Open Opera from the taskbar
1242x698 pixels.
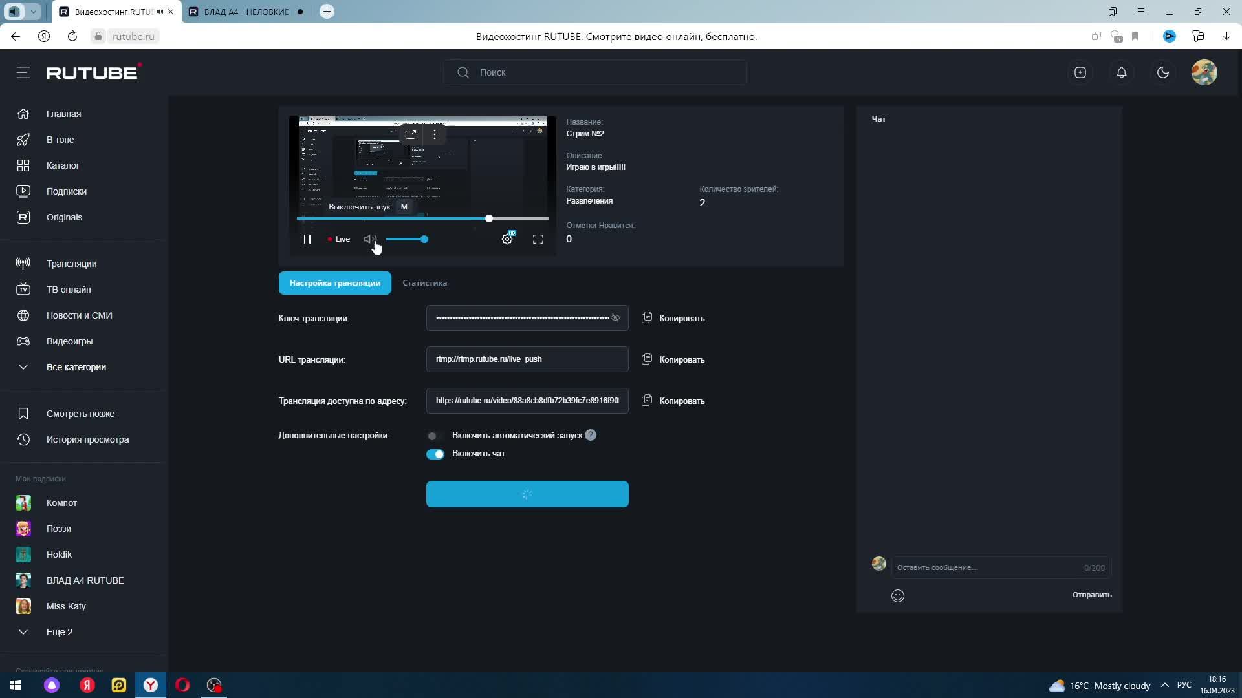pos(182,685)
